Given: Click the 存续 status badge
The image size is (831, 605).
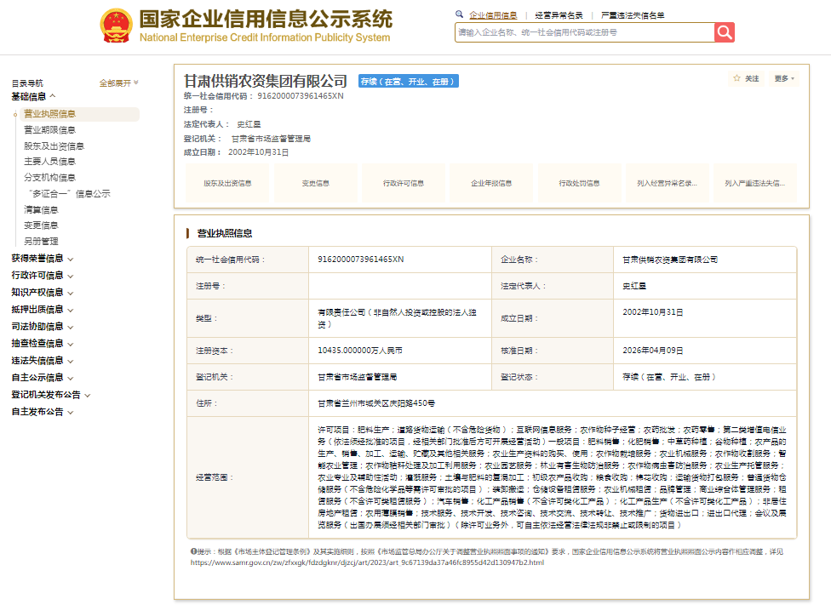Looking at the screenshot, I should tap(408, 82).
